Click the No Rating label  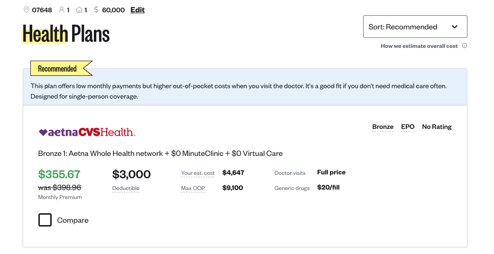(x=437, y=127)
